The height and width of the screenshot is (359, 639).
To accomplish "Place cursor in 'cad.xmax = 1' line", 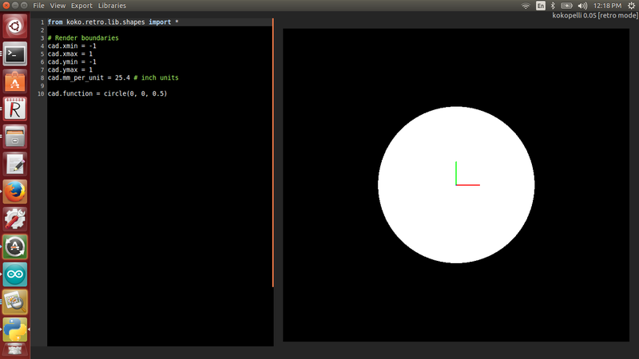I will 70,53.
